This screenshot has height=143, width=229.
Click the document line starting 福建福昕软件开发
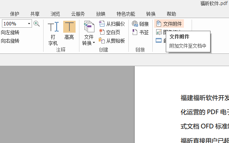point(205,98)
